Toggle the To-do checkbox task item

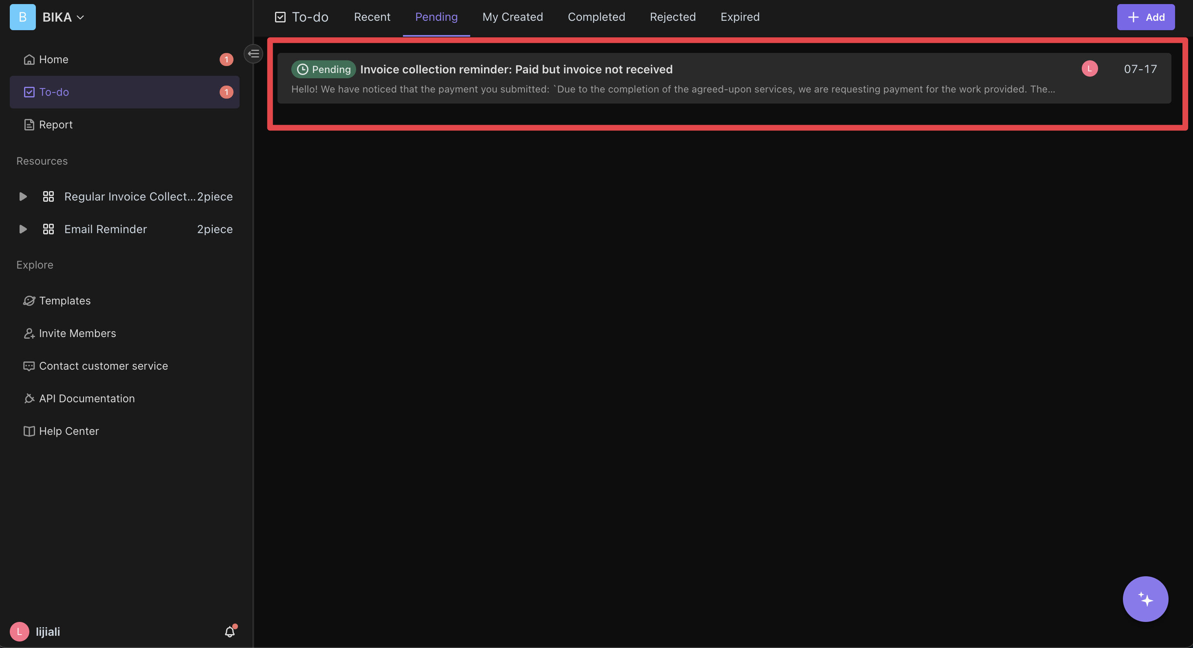tap(29, 92)
